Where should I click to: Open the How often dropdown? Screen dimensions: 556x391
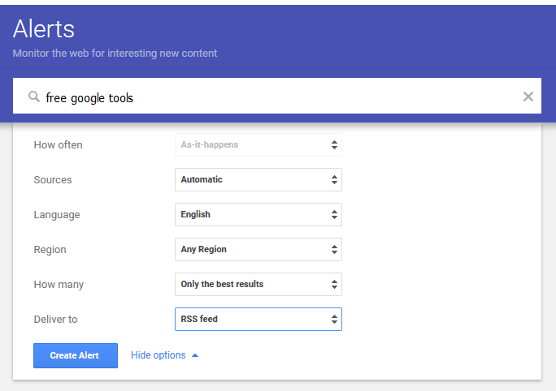pos(258,144)
